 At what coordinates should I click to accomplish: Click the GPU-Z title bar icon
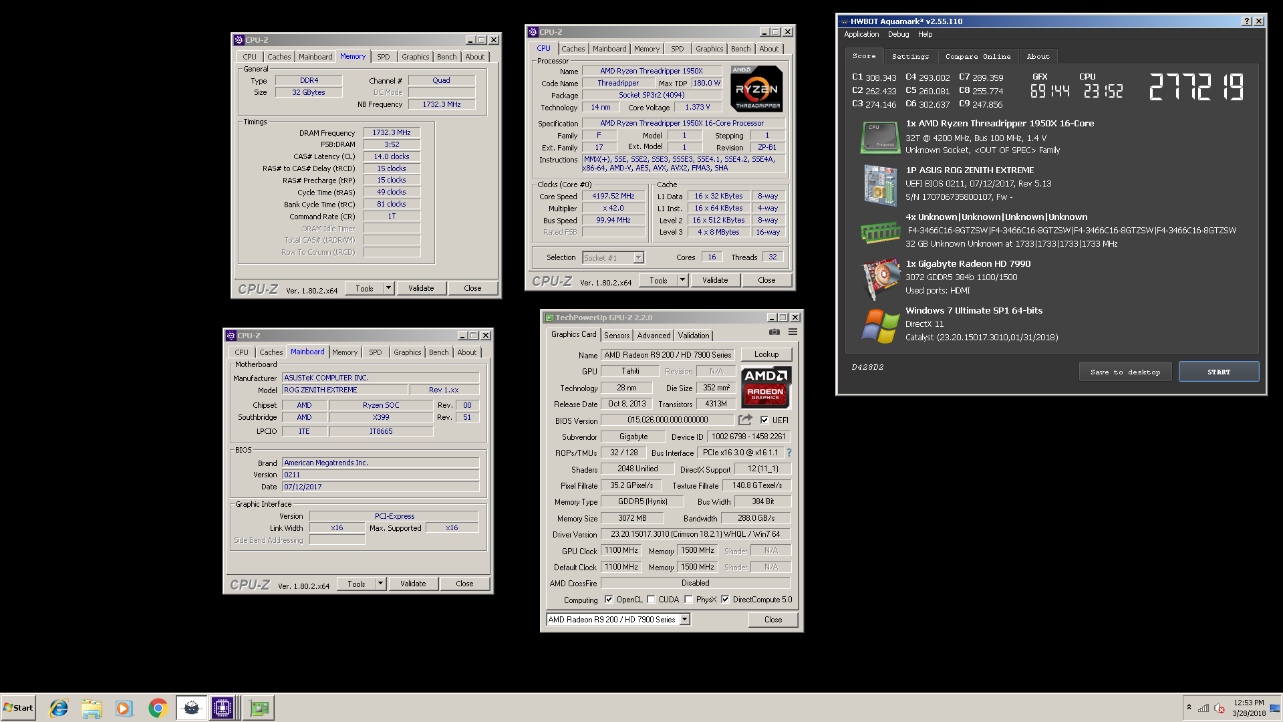549,318
